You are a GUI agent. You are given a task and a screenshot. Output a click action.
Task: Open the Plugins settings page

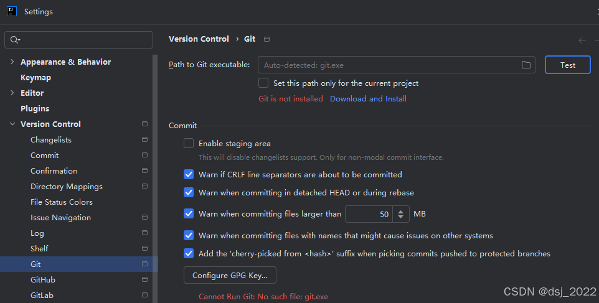(x=35, y=109)
